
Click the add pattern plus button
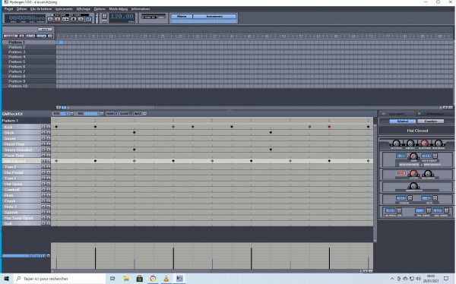click(x=22, y=36)
